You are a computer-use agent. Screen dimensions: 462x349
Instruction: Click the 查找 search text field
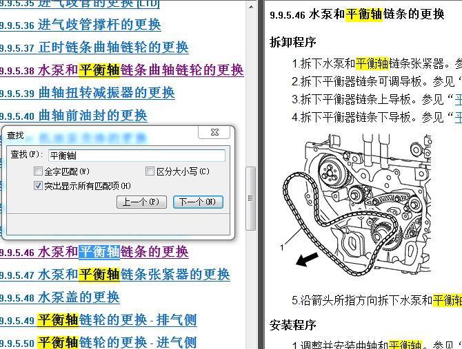tap(137, 156)
